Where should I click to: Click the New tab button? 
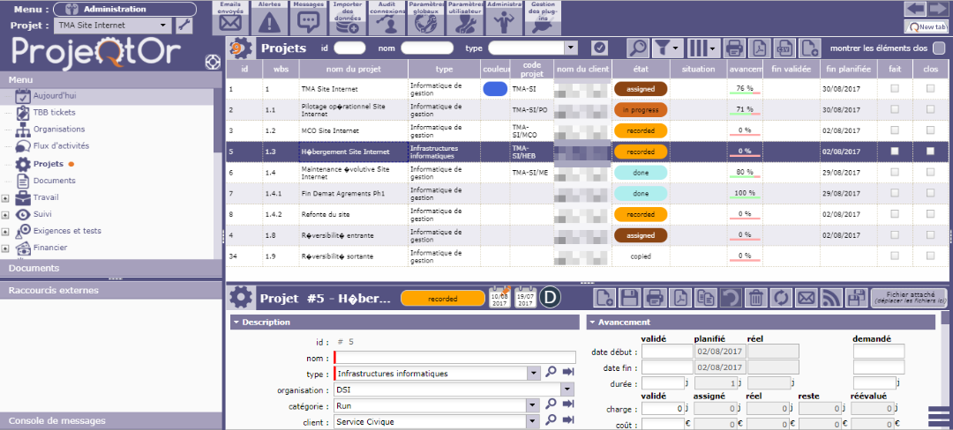click(926, 27)
